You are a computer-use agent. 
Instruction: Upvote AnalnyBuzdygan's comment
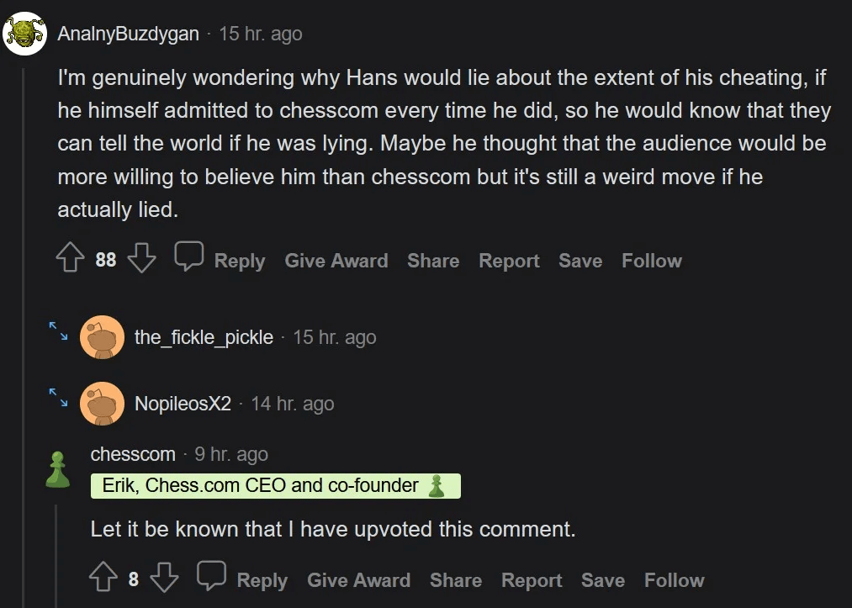71,260
